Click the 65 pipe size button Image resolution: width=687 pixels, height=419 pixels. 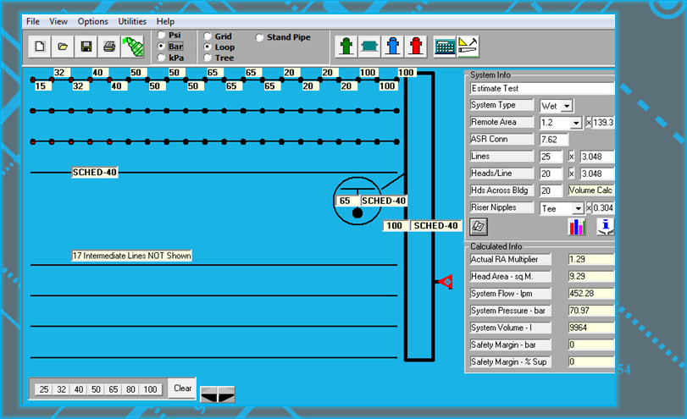110,389
